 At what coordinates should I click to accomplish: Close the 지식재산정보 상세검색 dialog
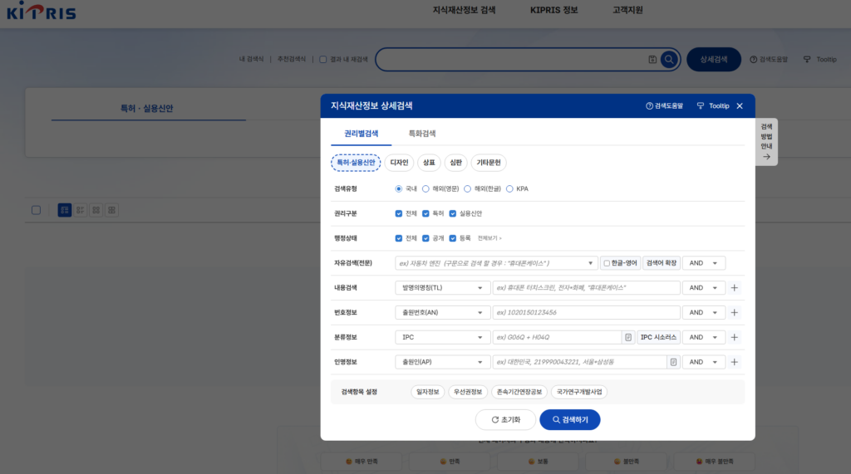740,105
